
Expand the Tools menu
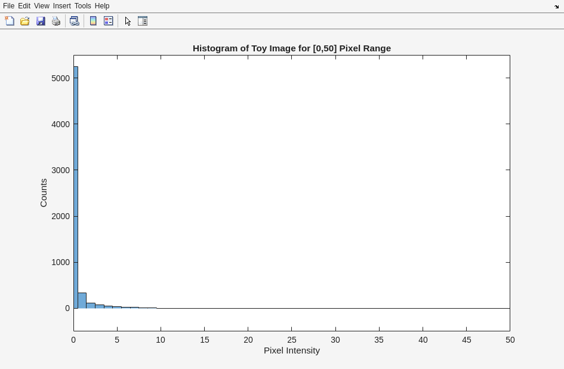pos(82,6)
